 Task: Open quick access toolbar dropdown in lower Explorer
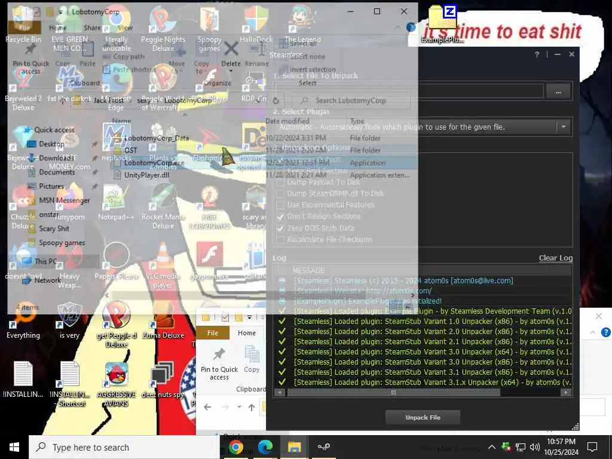click(x=249, y=317)
